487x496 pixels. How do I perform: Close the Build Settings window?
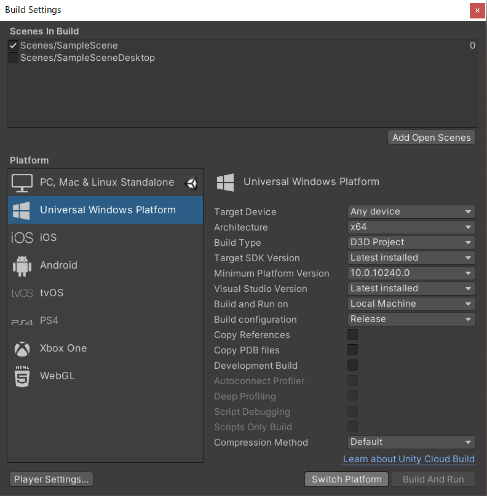click(x=477, y=10)
